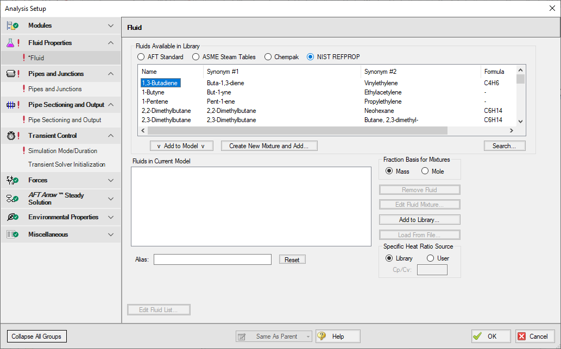Viewport: 561px width, 349px height.
Task: Click into the Alias text field
Action: tap(212, 259)
